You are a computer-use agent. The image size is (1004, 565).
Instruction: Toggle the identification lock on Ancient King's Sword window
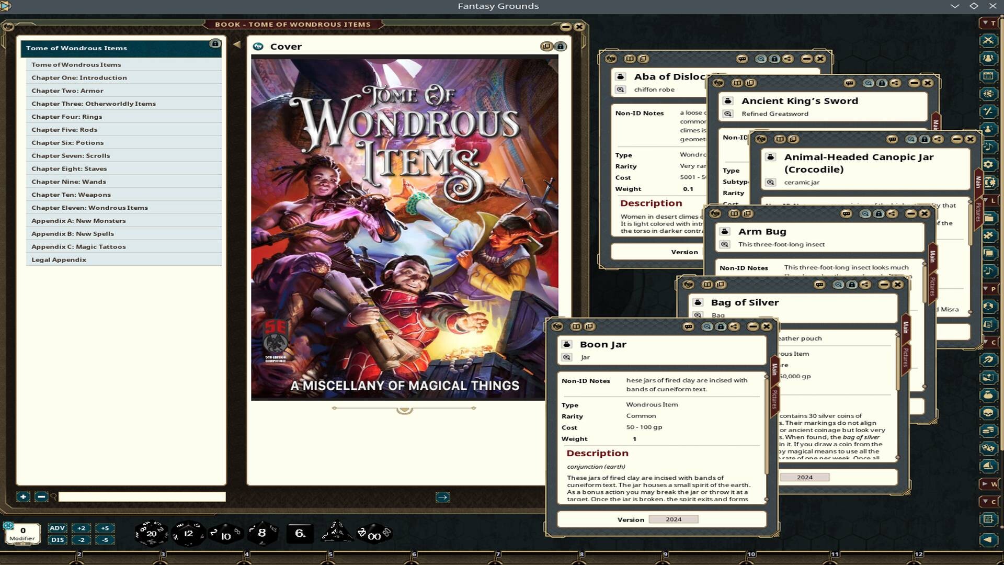pyautogui.click(x=882, y=83)
